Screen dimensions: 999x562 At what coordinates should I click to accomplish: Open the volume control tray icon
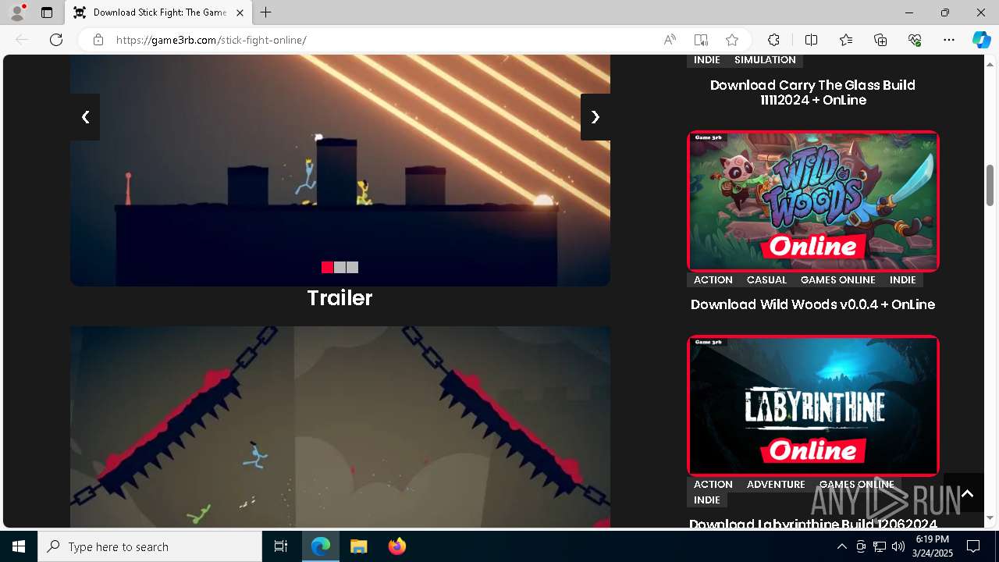(898, 546)
